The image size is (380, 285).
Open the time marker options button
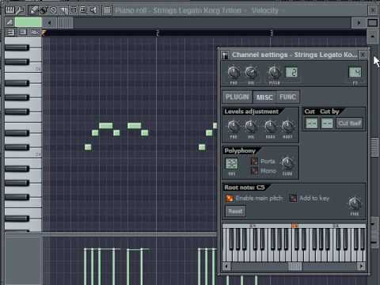tap(35, 32)
